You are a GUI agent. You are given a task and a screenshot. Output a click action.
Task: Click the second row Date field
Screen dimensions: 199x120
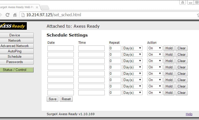60,54
